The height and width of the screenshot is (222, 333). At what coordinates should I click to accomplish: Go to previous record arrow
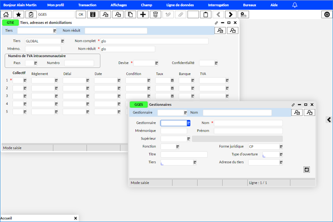coord(218,14)
